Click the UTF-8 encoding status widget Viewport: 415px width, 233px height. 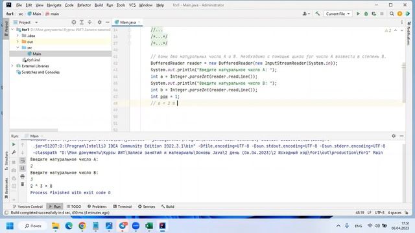click(379, 213)
